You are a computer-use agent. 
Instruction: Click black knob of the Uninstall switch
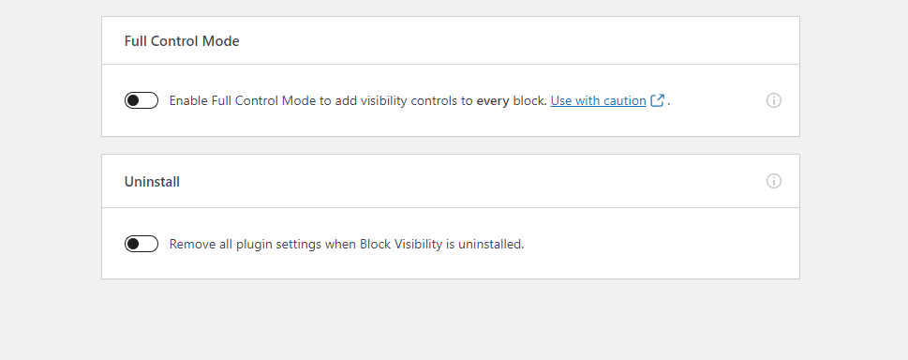(x=133, y=244)
